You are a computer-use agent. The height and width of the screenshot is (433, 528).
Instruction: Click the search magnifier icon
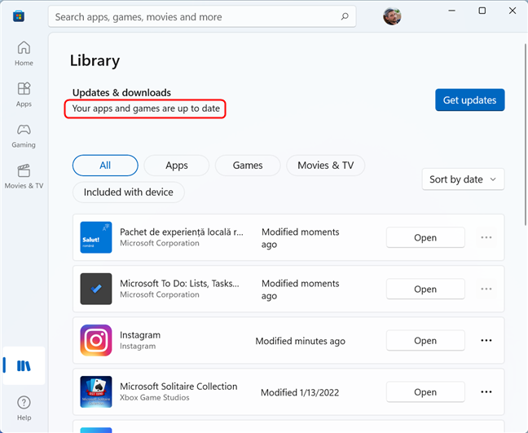(x=345, y=16)
